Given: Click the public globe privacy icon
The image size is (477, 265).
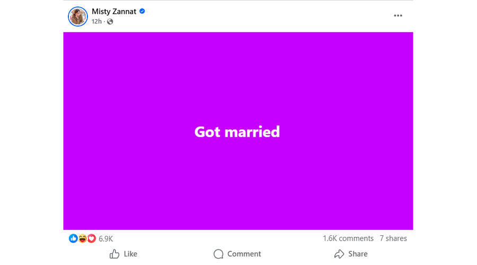Looking at the screenshot, I should point(110,22).
